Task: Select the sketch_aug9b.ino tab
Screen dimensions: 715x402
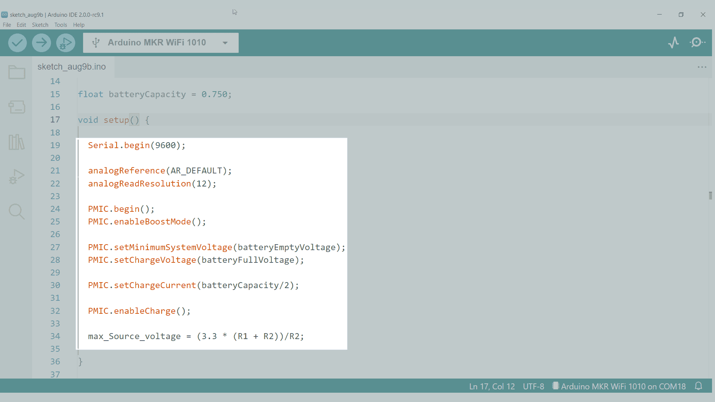Action: [x=71, y=67]
